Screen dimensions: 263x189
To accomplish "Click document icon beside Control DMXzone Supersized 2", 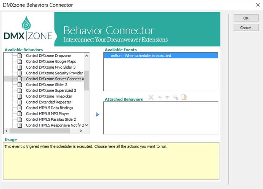I will 20,90.
